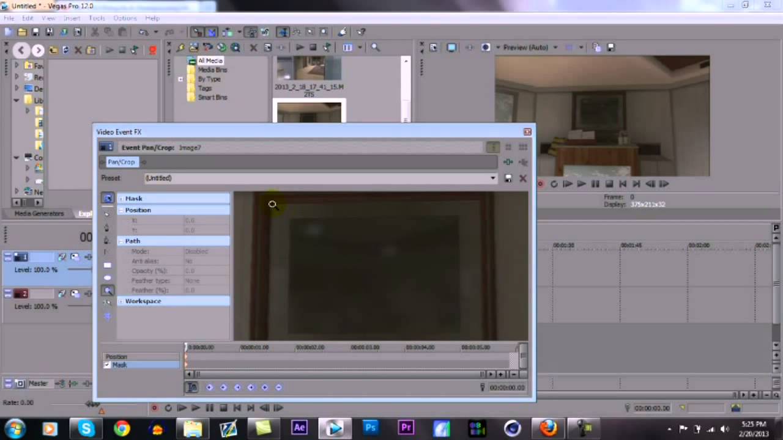Select the rectangle mask creation tool

coord(108,265)
